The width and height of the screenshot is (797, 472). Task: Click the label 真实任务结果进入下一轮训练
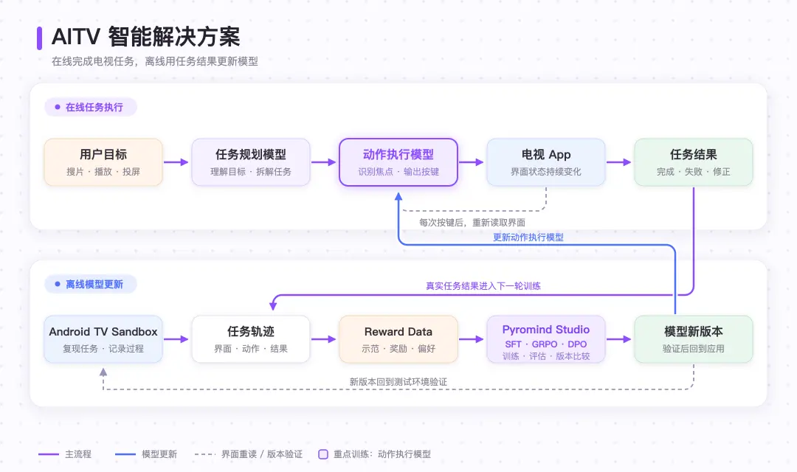[483, 286]
